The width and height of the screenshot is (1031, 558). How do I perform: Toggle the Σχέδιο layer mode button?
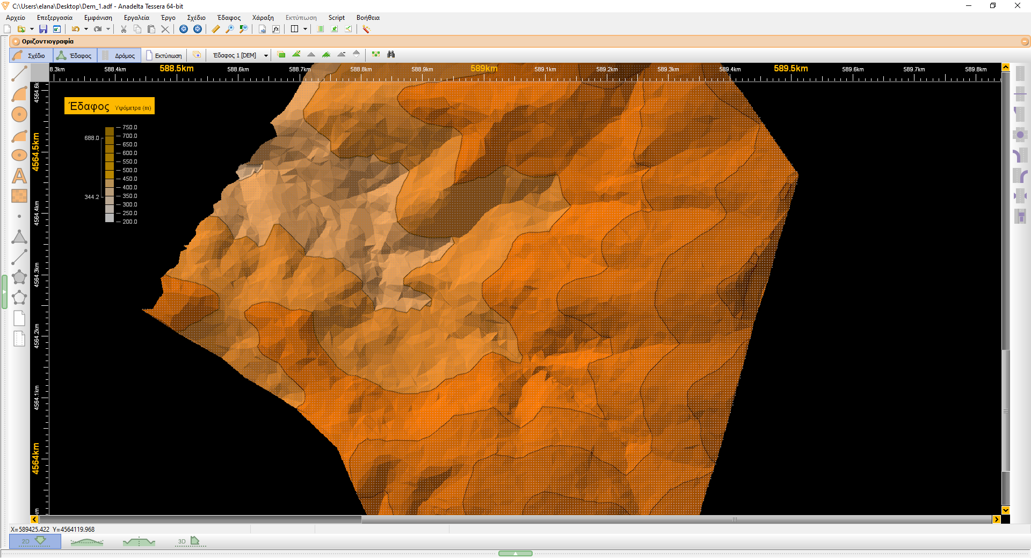31,55
